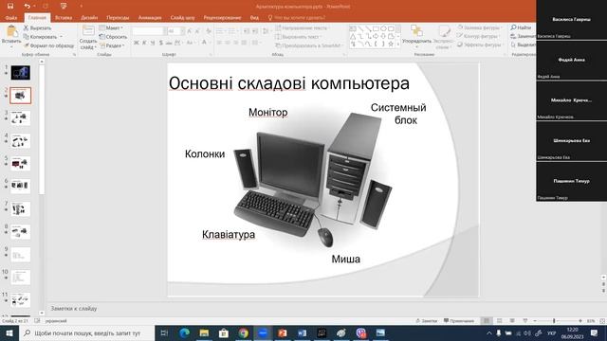Switch to Reading view in status bar
This screenshot has height=341, width=607.
[x=512, y=321]
